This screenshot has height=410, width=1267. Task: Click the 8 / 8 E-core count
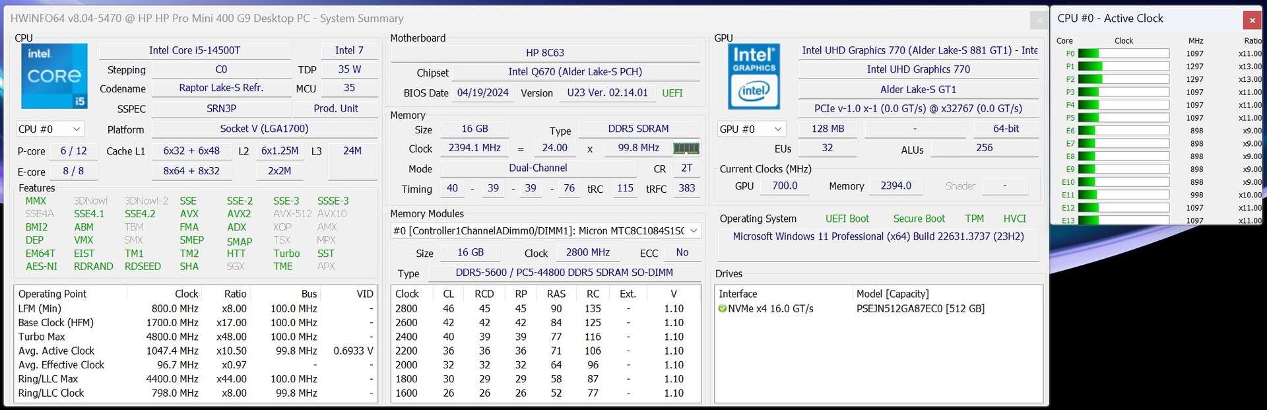coord(74,171)
